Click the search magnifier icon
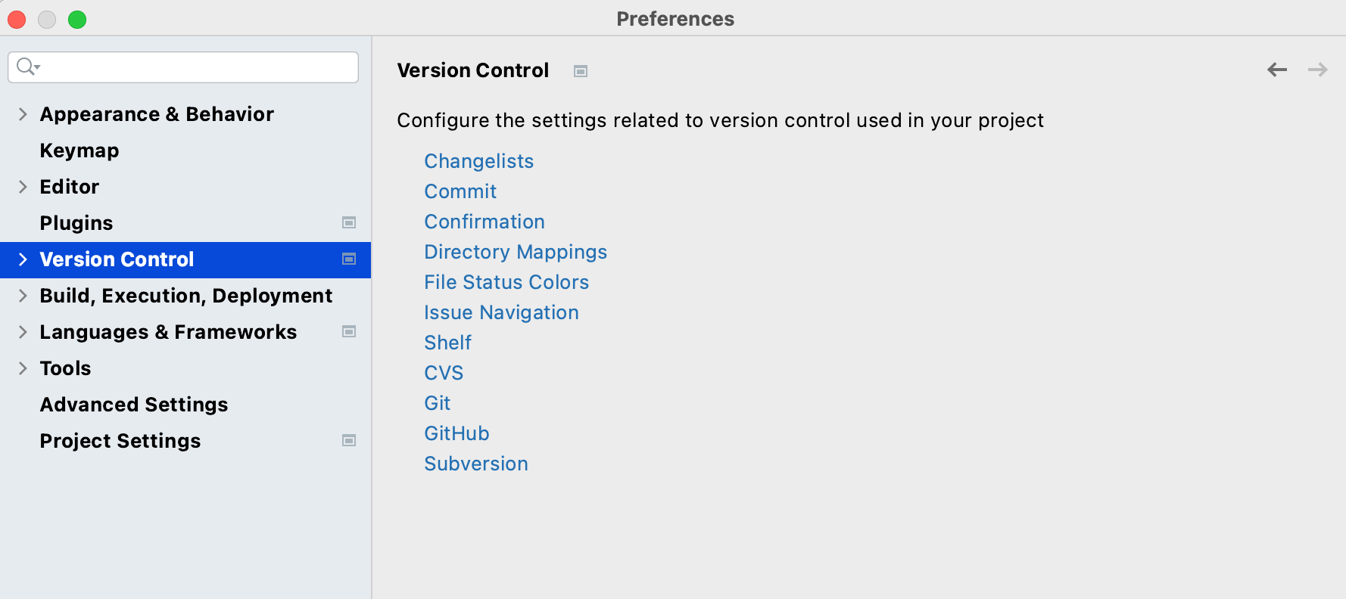 pyautogui.click(x=26, y=67)
